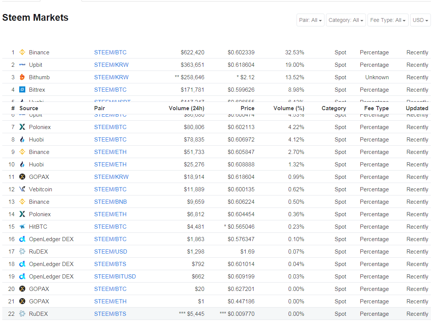The width and height of the screenshot is (432, 326).
Task: Open Bittrex STEEM/BTC pair link
Action: (x=110, y=89)
